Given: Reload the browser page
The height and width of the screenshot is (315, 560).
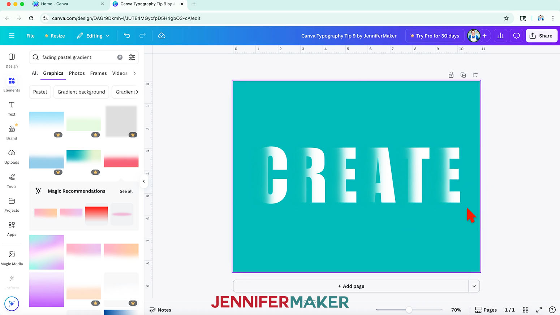Looking at the screenshot, I should pyautogui.click(x=31, y=18).
